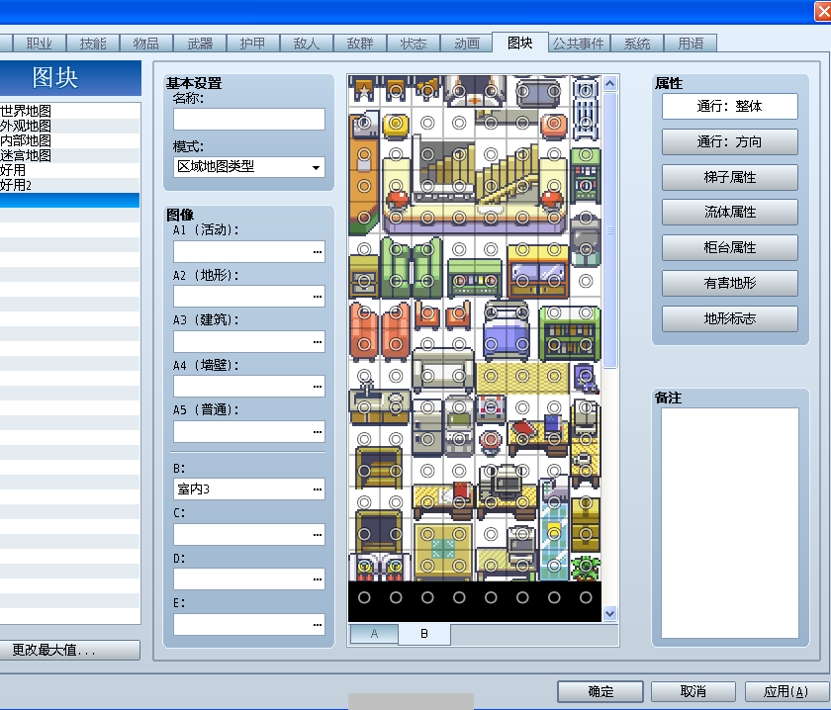Select the white sofa left tile
This screenshot has height=710, width=831.
point(427,376)
